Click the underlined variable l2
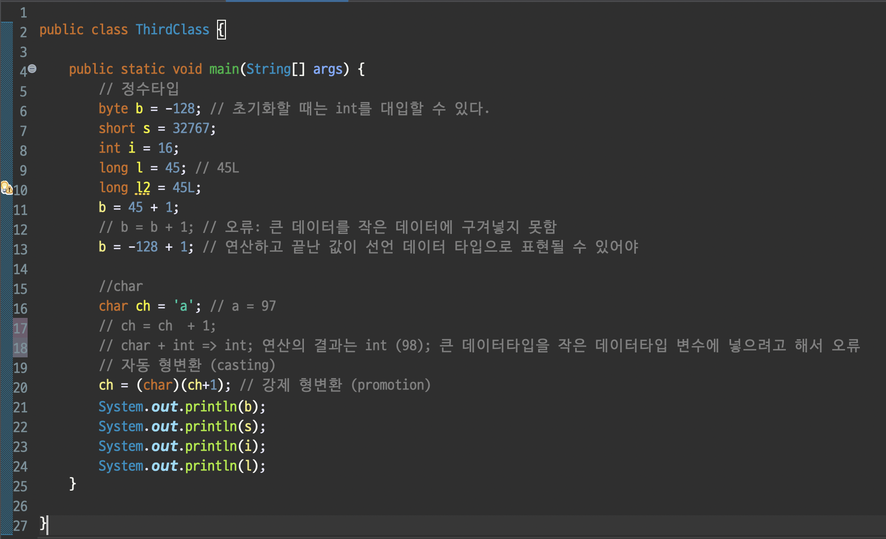Image resolution: width=886 pixels, height=539 pixels. [x=143, y=188]
